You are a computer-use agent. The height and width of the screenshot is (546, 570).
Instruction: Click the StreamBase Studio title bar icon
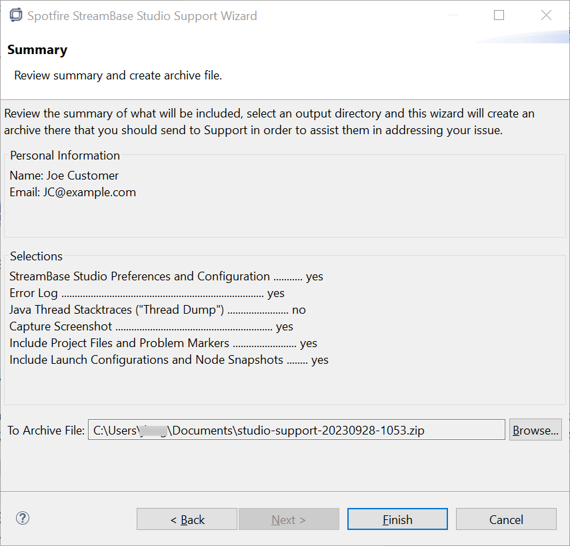[x=16, y=15]
